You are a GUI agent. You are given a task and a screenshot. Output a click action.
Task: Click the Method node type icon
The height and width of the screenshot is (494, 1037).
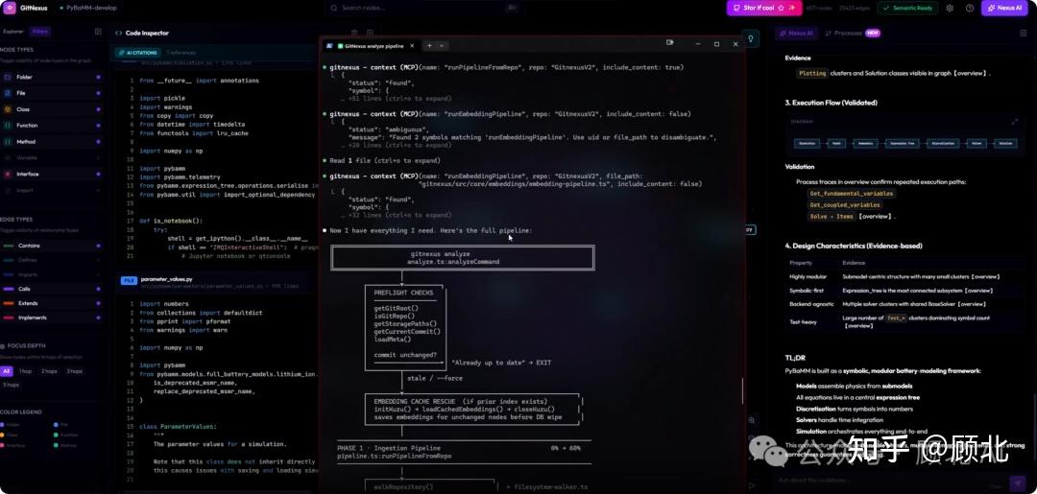tap(8, 142)
